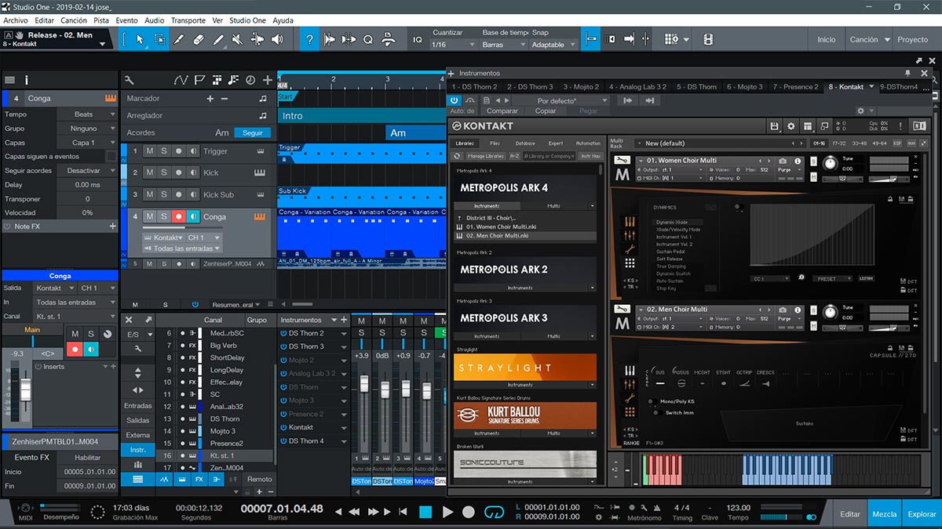This screenshot has width=942, height=529.
Task: Select the Range tool in the toolbar
Action: (159, 39)
